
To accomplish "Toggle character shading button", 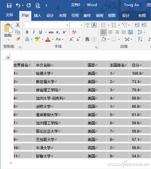I will (87, 39).
